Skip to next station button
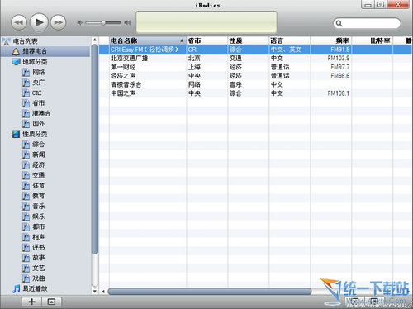Screen dimensions: 413x309 pos(59,22)
